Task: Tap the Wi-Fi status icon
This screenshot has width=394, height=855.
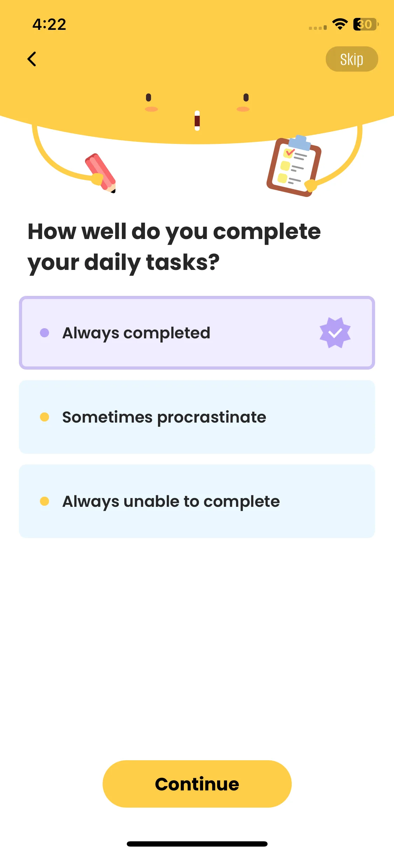Action: tap(340, 24)
